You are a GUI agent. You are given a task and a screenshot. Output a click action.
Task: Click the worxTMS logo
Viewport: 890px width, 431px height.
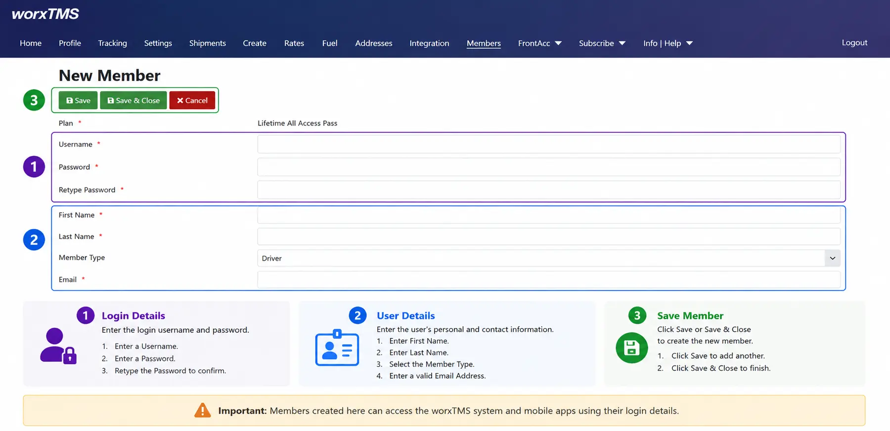(x=45, y=14)
